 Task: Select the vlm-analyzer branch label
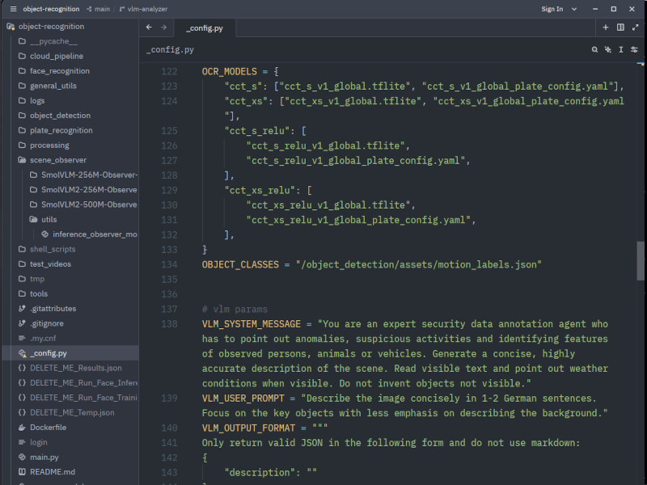144,9
